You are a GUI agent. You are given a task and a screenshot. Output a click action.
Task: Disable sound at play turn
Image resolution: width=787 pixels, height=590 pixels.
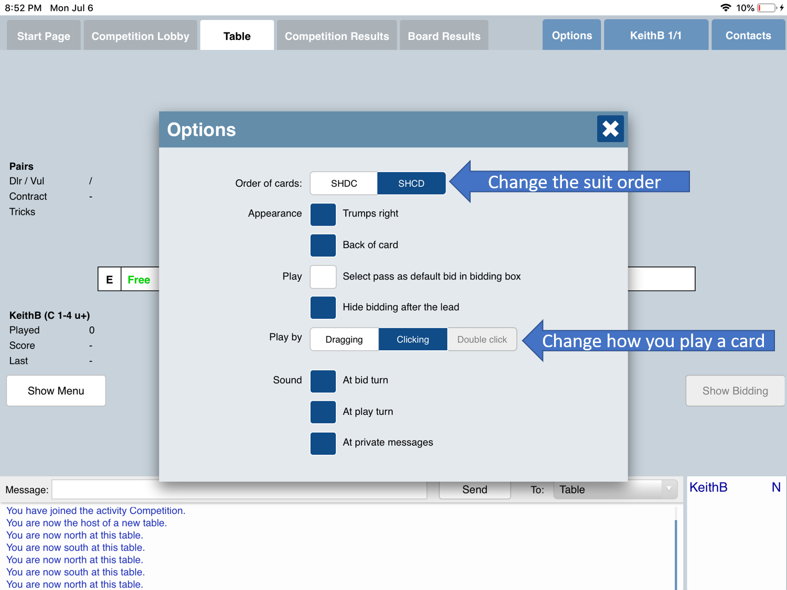323,412
